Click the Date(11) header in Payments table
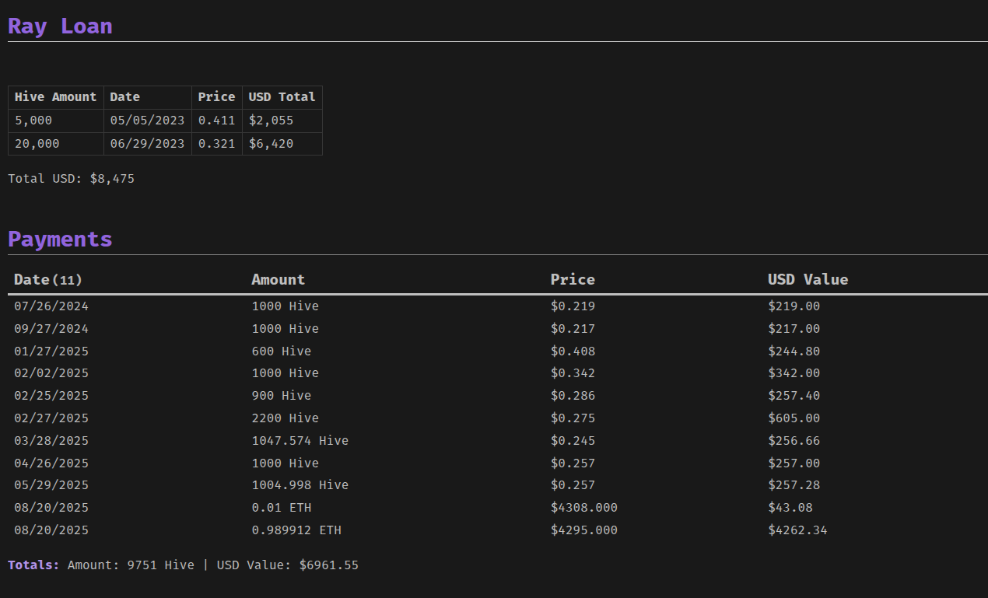Image resolution: width=988 pixels, height=598 pixels. click(47, 279)
